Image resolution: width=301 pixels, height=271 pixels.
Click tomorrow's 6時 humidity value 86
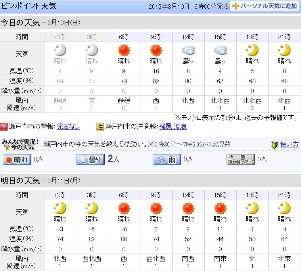[x=124, y=239]
